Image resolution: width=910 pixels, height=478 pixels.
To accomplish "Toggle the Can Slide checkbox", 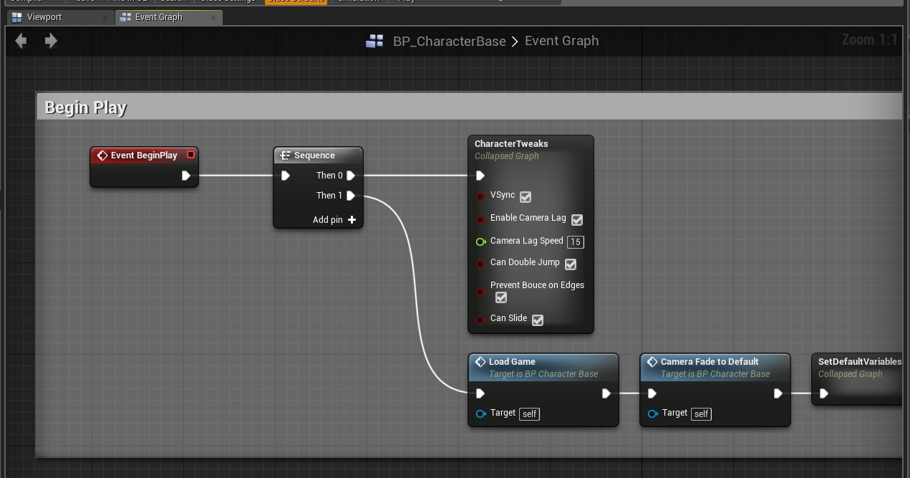I will pyautogui.click(x=538, y=320).
